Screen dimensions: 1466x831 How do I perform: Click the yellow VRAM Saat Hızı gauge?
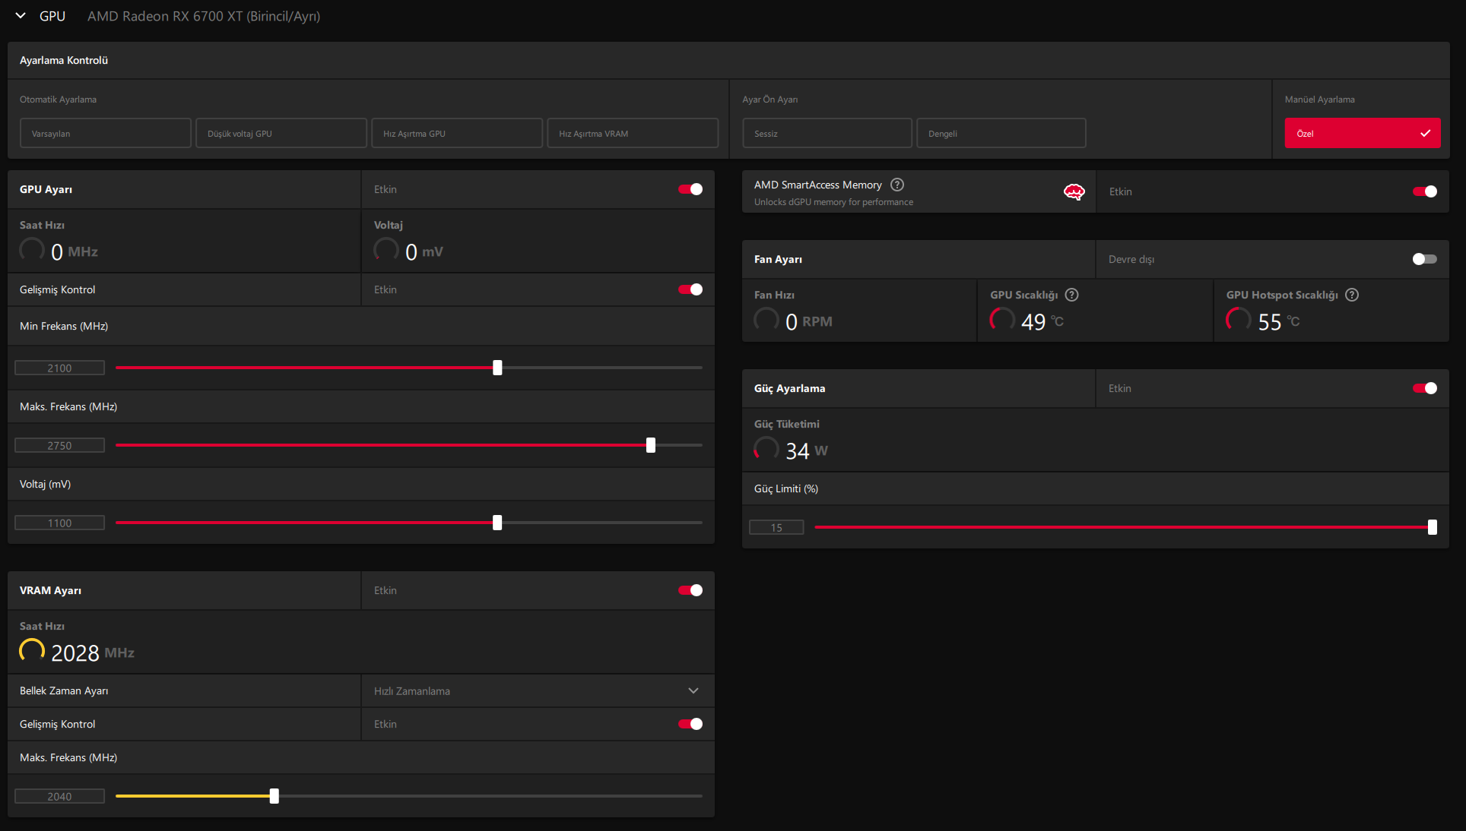click(x=32, y=651)
